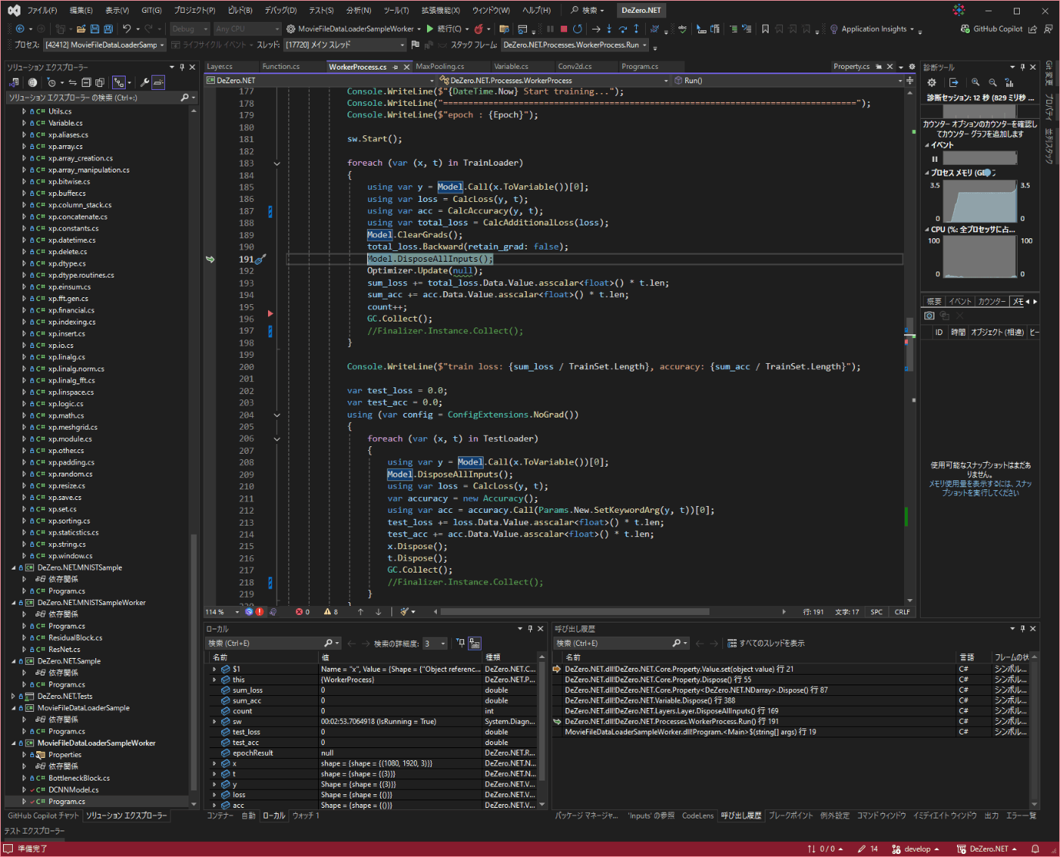The width and height of the screenshot is (1060, 857).
Task: Click the Undo toolbar icon
Action: 126,29
